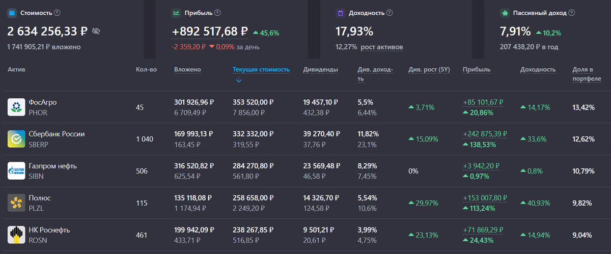Click the Доходность card icon
Viewport: 611px width, 254px height.
(340, 13)
